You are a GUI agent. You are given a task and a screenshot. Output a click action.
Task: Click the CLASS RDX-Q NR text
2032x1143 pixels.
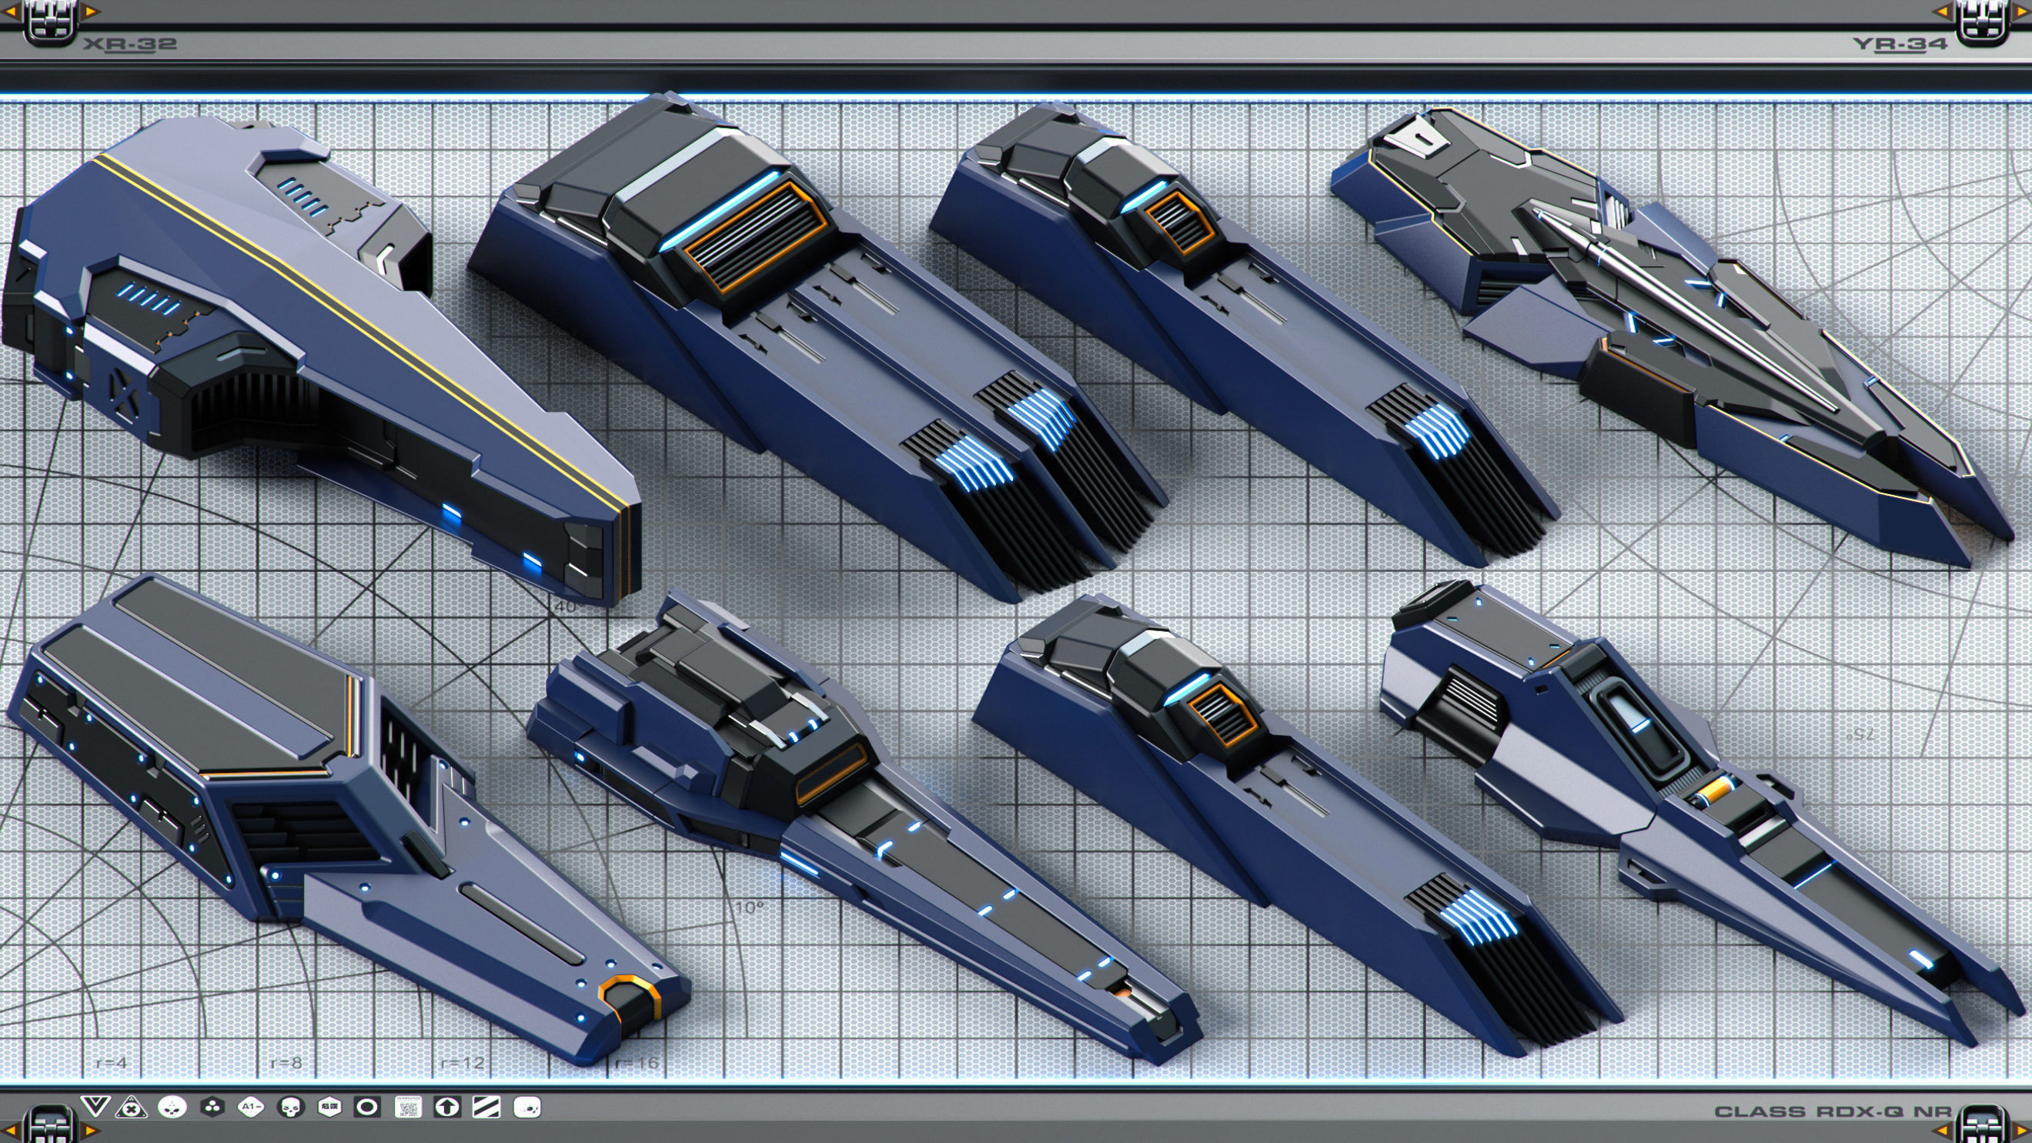[1832, 1111]
